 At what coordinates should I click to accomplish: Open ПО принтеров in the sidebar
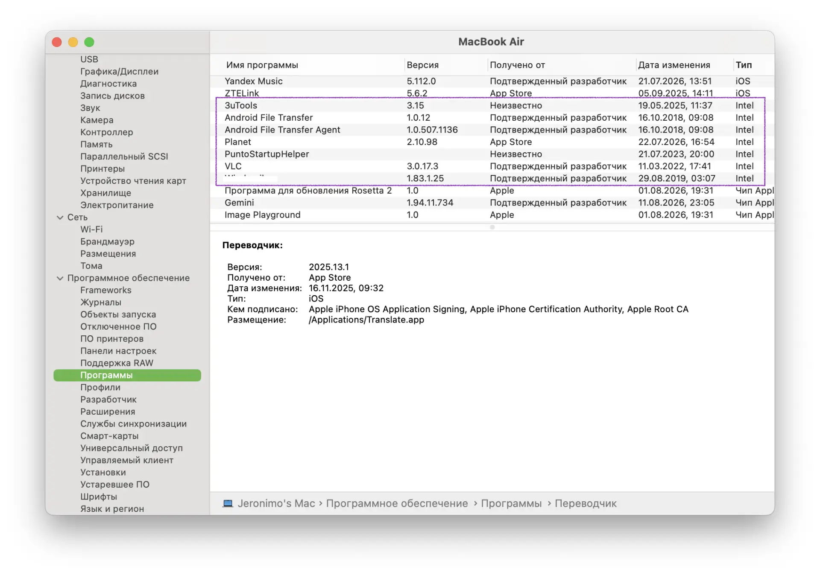coord(112,339)
